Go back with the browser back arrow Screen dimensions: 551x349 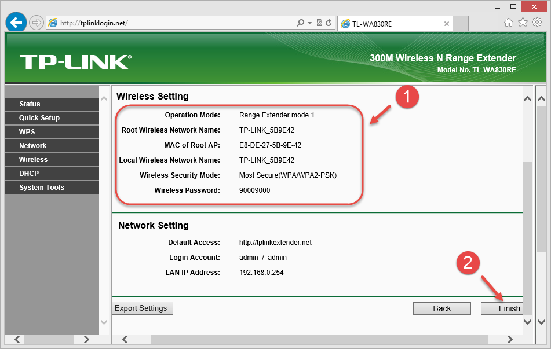point(16,23)
